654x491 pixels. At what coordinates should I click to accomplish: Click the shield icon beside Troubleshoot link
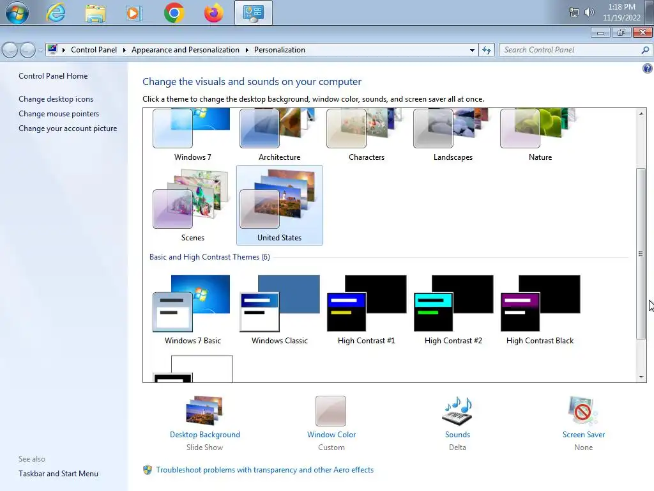(x=148, y=470)
